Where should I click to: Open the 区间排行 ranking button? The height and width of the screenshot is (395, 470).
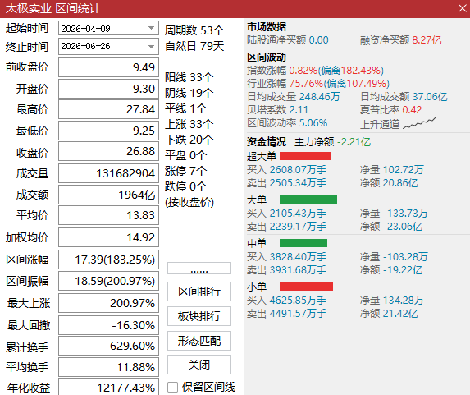click(199, 292)
